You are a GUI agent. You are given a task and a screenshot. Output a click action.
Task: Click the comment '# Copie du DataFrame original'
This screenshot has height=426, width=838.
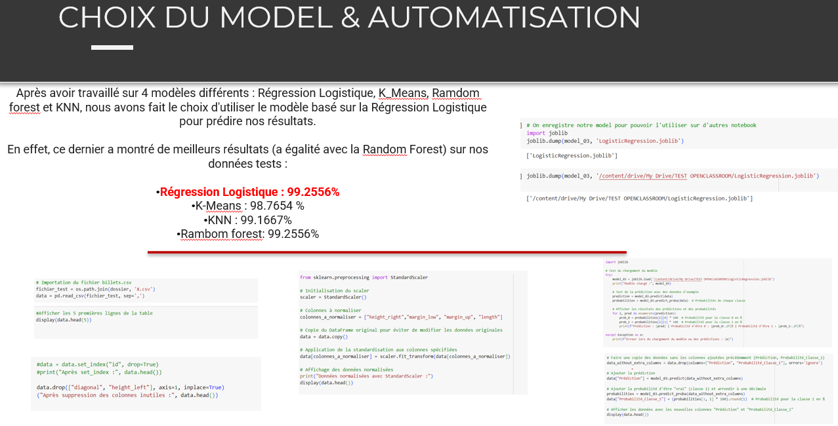click(x=401, y=330)
